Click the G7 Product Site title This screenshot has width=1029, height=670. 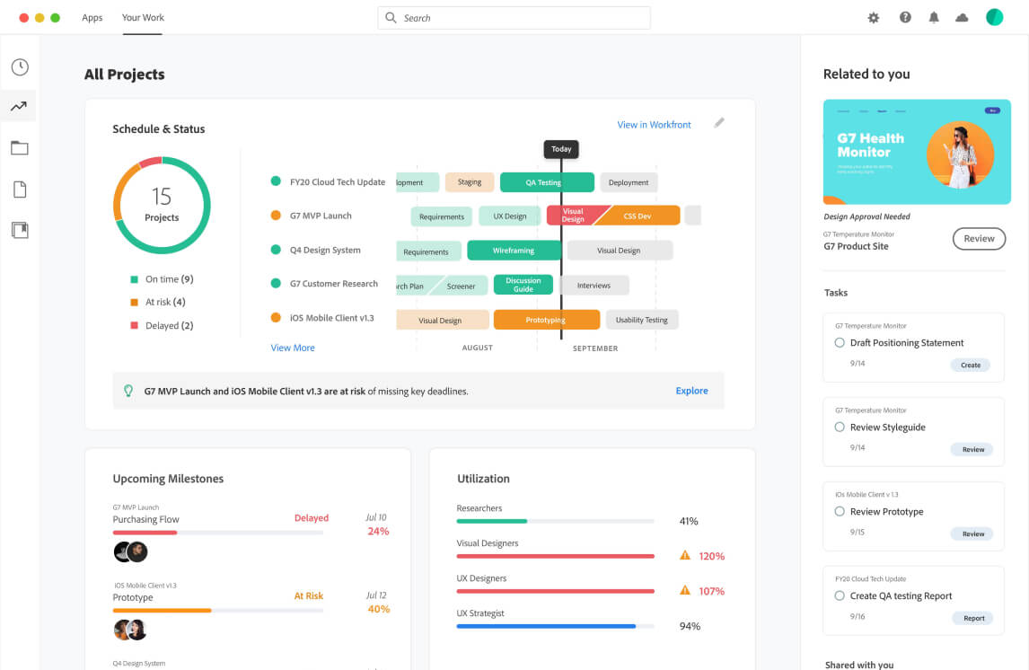856,246
